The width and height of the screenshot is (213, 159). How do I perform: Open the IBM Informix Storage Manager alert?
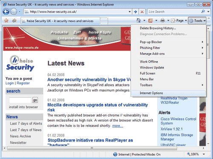[177, 137]
